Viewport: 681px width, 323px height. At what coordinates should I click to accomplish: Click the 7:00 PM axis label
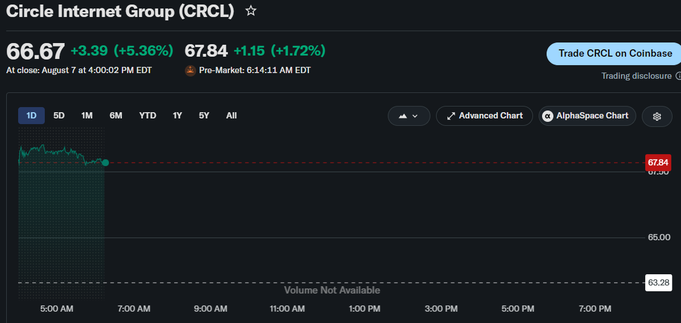tap(594, 309)
